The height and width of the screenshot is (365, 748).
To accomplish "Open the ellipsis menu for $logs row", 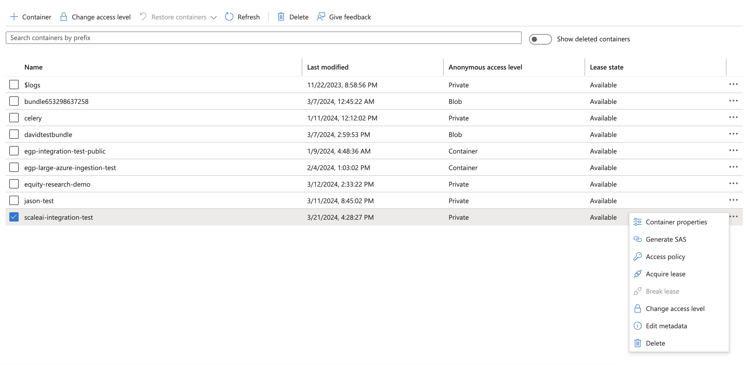I will click(733, 84).
